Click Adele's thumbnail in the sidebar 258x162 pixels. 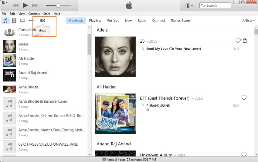coord(9,46)
